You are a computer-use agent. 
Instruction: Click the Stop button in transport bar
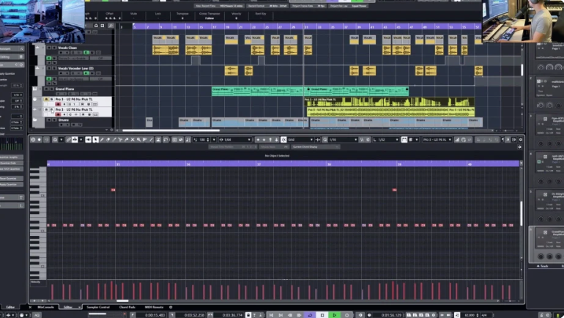pos(322,315)
